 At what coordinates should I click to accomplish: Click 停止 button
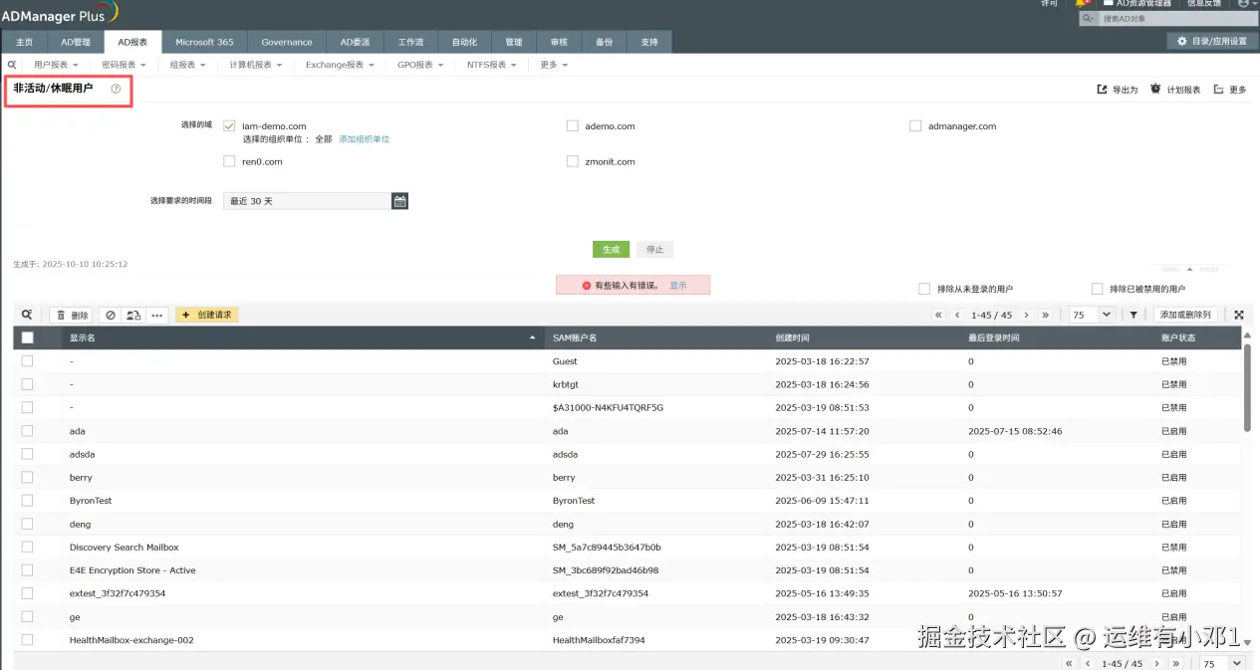tap(654, 249)
